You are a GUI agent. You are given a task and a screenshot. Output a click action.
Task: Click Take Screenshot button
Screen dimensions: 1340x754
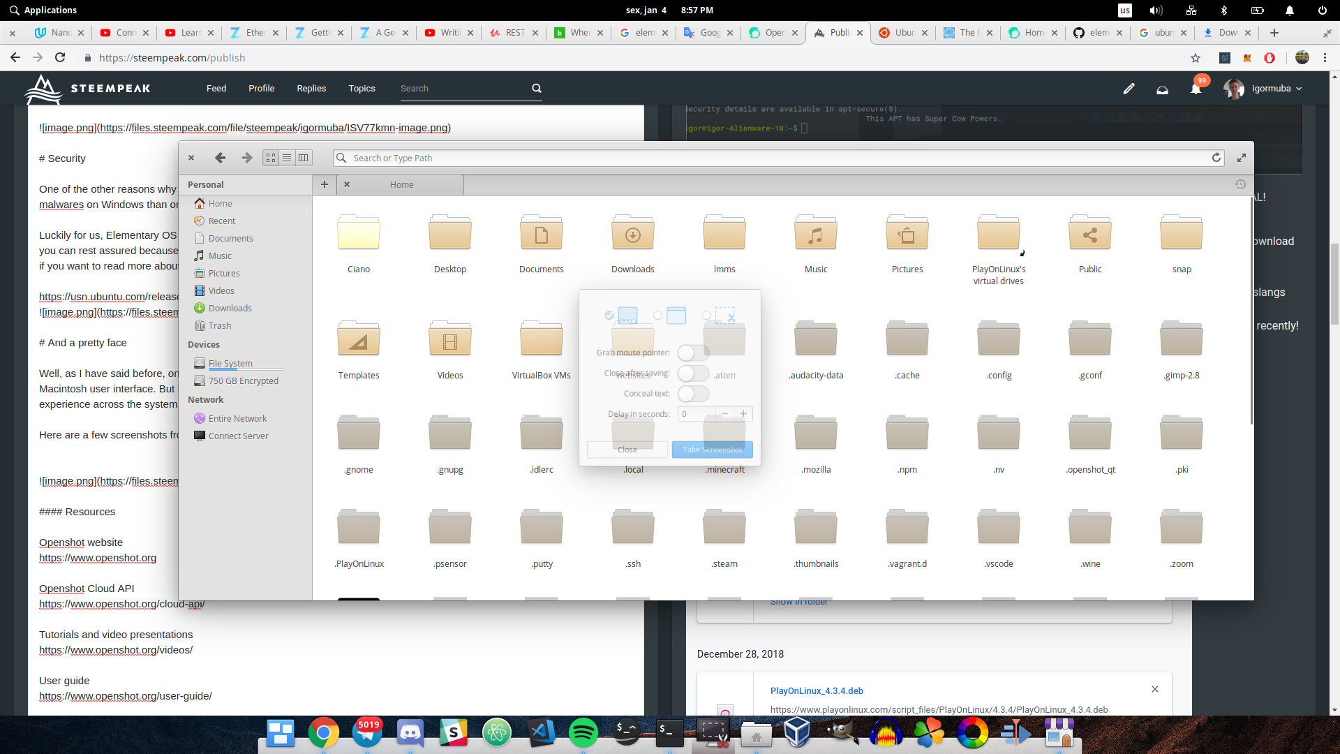(712, 450)
